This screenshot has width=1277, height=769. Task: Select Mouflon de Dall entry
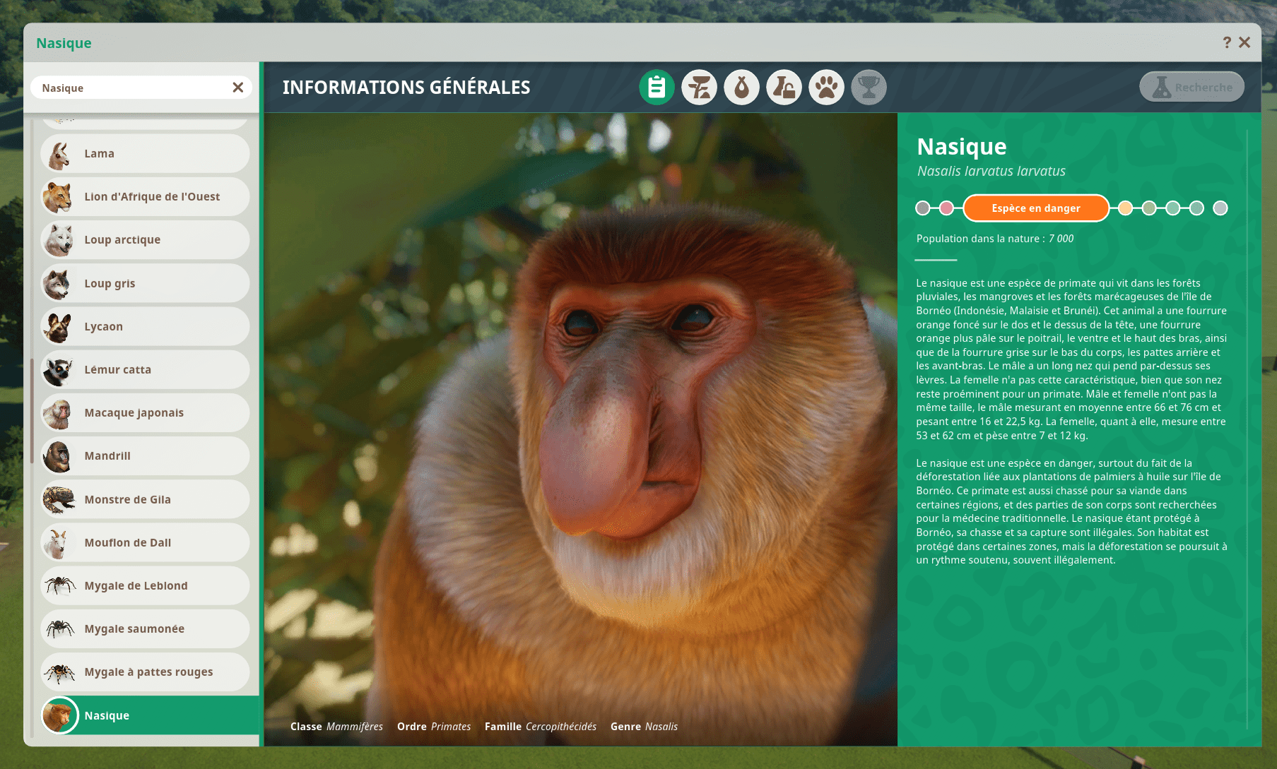(145, 542)
